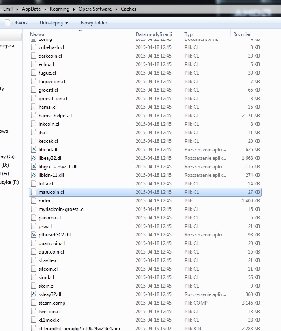Click the mdm file icon
This screenshot has width=281, height=331.
coord(34,201)
